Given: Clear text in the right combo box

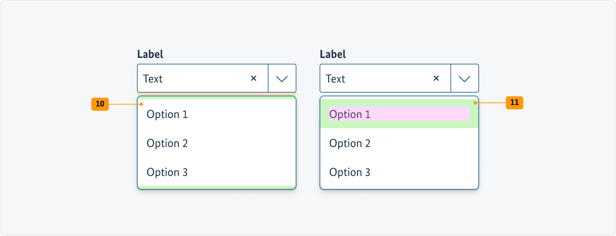Looking at the screenshot, I should point(436,78).
